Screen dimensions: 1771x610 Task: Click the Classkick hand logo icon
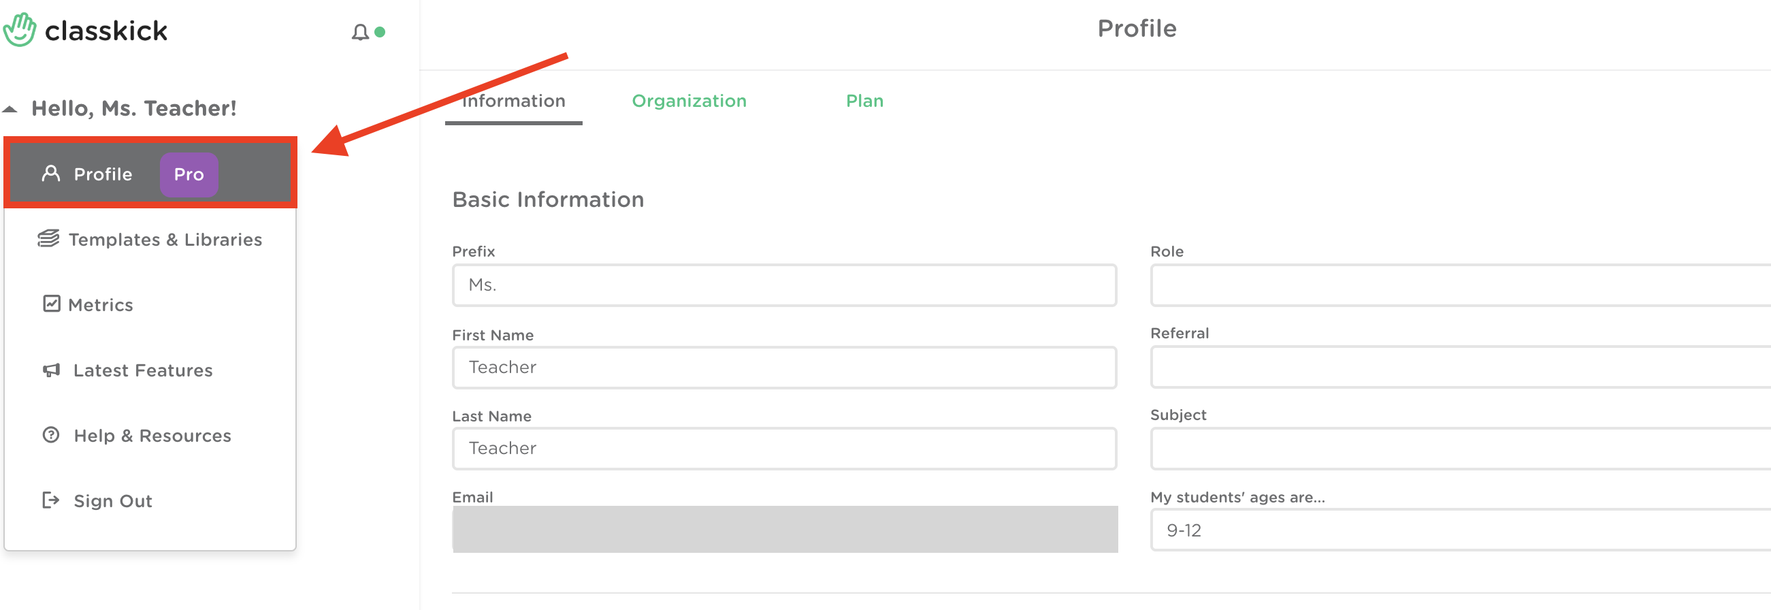(x=19, y=29)
